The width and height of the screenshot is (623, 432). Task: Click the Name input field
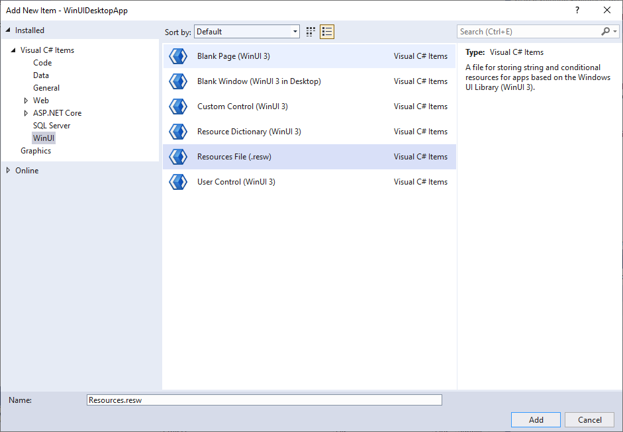[265, 400]
